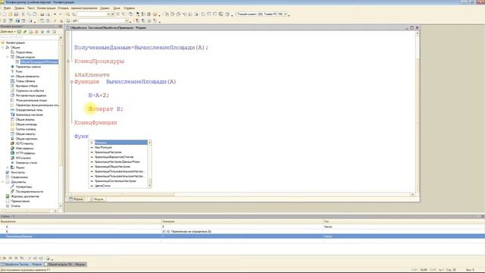The width and height of the screenshot is (485, 273).
Task: Select Подписки на события in the tree
Action: coord(30,91)
